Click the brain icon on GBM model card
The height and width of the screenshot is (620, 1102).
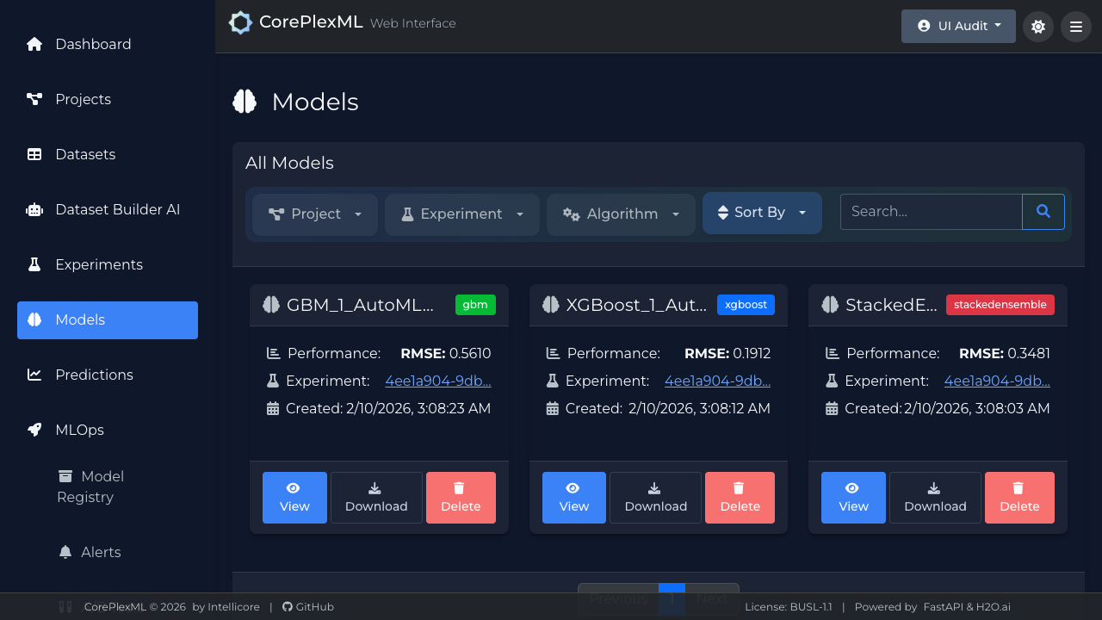[x=271, y=305]
